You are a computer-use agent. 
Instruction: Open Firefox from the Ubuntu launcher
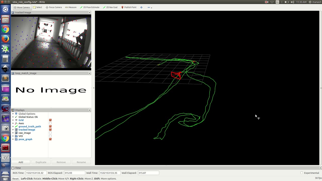pos(5,39)
